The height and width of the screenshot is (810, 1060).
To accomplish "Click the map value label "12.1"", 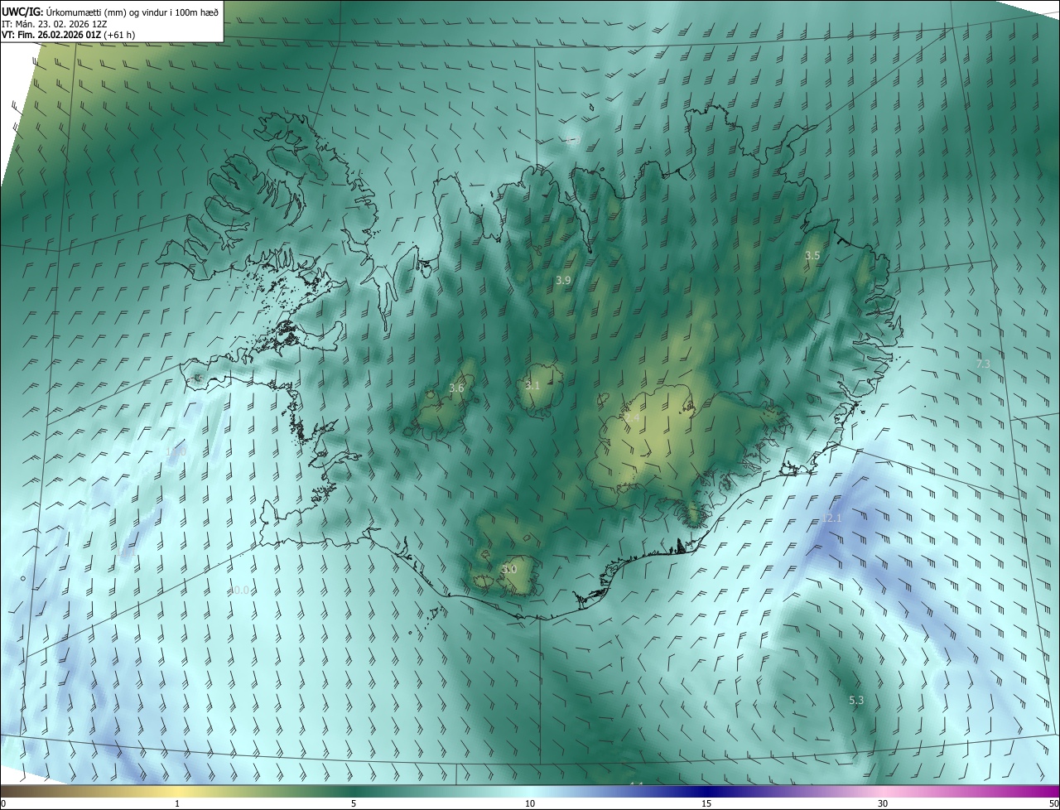I will pyautogui.click(x=831, y=518).
